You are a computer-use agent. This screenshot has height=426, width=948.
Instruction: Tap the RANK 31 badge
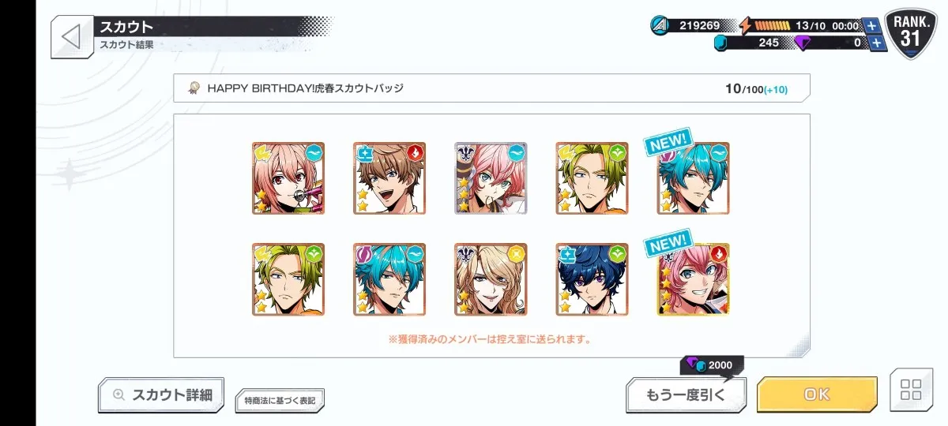tap(911, 33)
